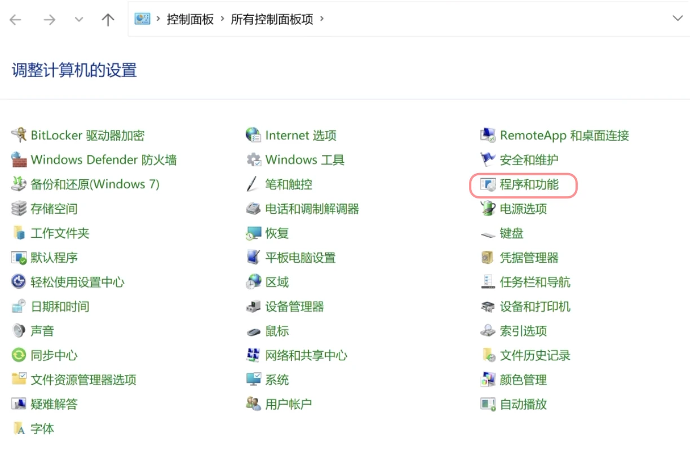The image size is (690, 451).
Task: Click the 字体 fonts folder icon
Action: click(19, 428)
